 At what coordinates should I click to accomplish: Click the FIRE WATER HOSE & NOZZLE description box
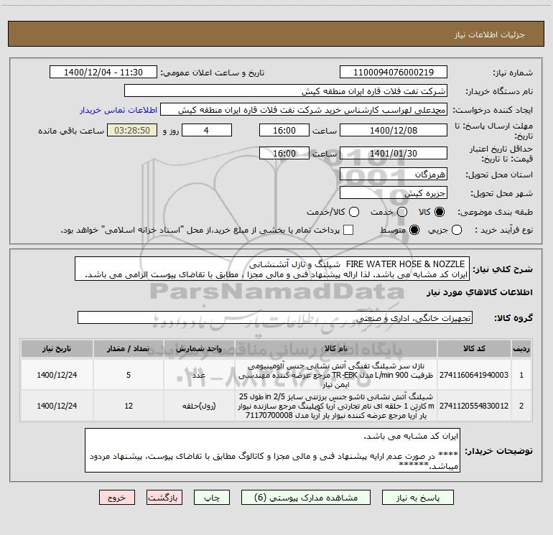tap(272, 269)
